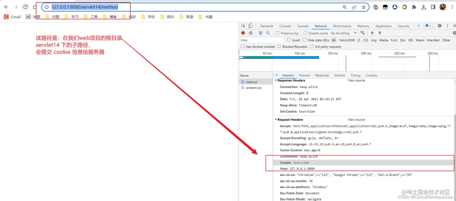Switch to the Elements tab
Screen dimensions: 456x201
pos(267,26)
